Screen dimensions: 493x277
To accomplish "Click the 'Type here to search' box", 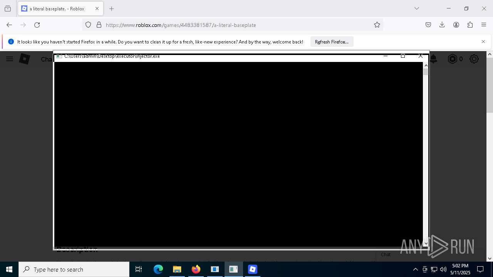I will point(74,269).
